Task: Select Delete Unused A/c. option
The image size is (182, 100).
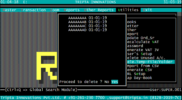Action: (146, 58)
